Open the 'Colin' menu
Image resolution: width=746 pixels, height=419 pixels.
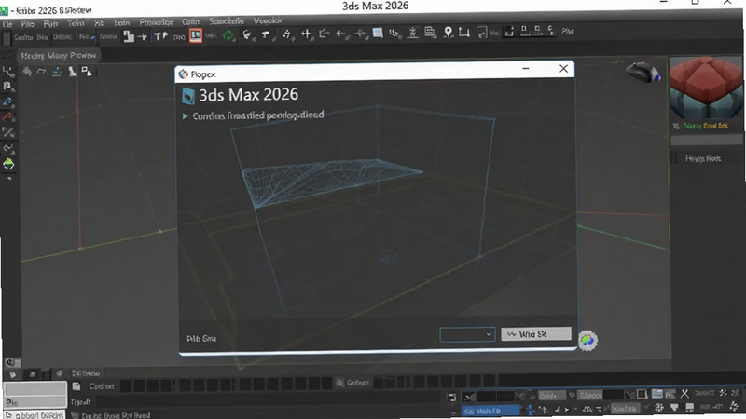pyautogui.click(x=190, y=21)
